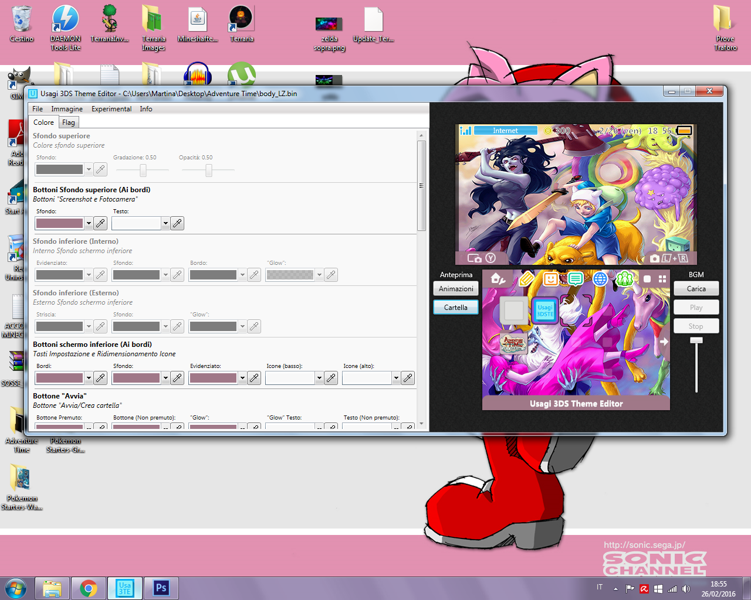This screenshot has width=751, height=600.
Task: Pick top-button Sfondo color with eyedropper
Action: tap(101, 223)
